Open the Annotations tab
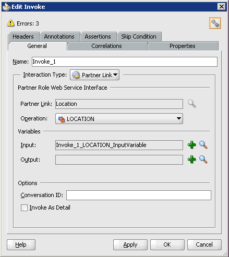The image size is (229, 257). (x=59, y=36)
